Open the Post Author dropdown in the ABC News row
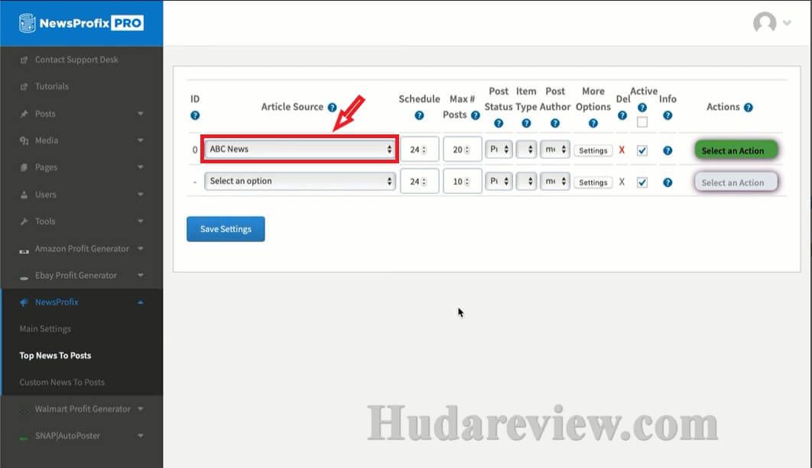 (x=555, y=150)
